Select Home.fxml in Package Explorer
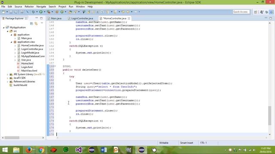 tap(27, 63)
